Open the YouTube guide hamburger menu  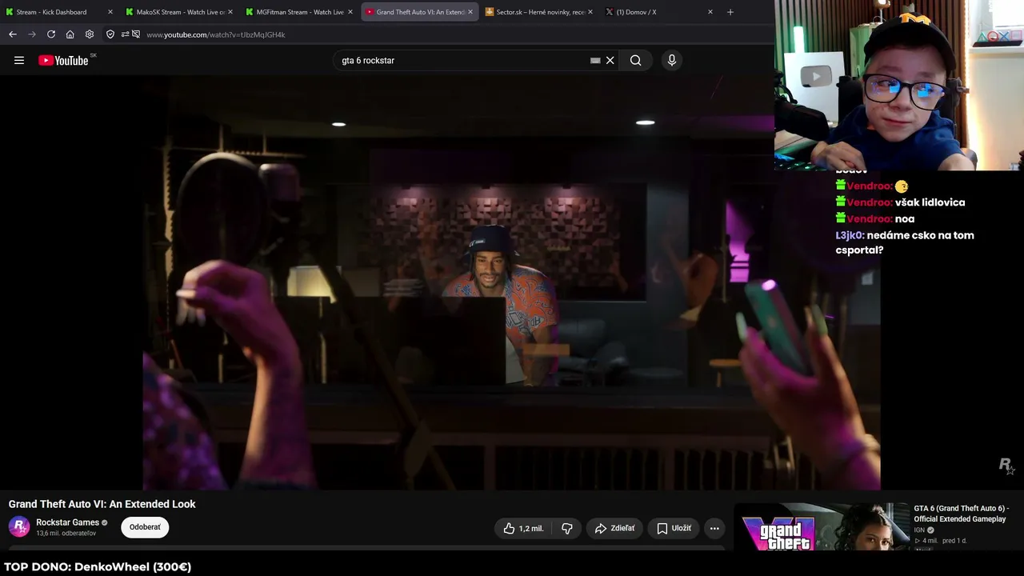19,60
